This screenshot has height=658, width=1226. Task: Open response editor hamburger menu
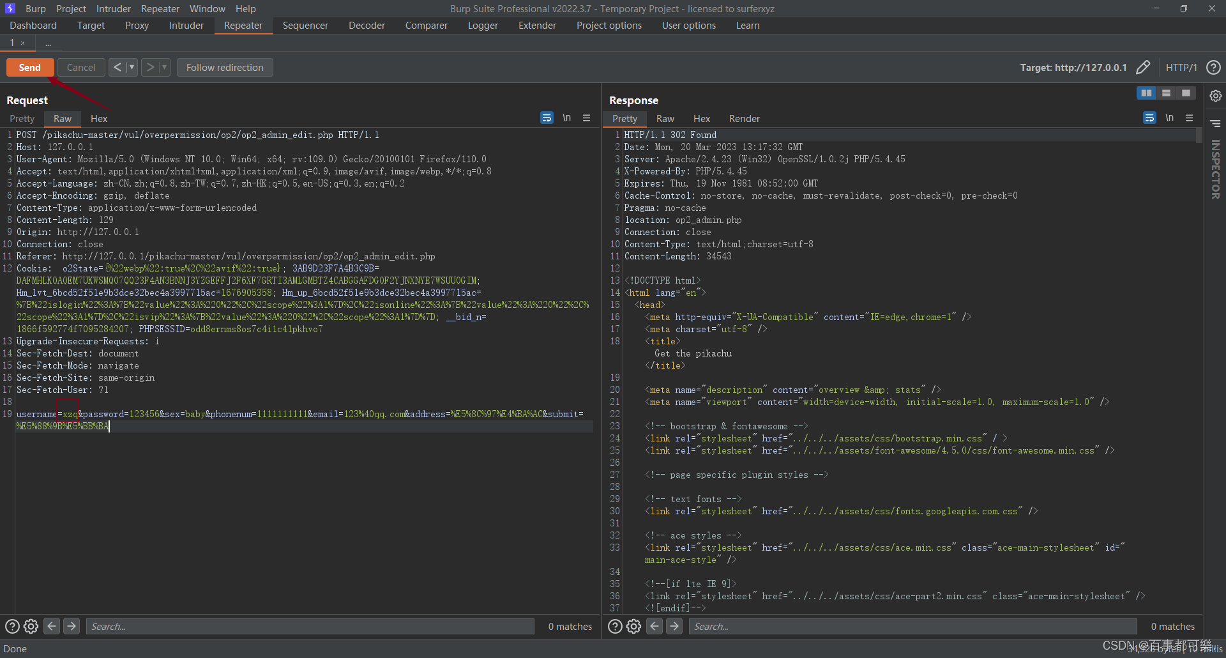pyautogui.click(x=1190, y=118)
